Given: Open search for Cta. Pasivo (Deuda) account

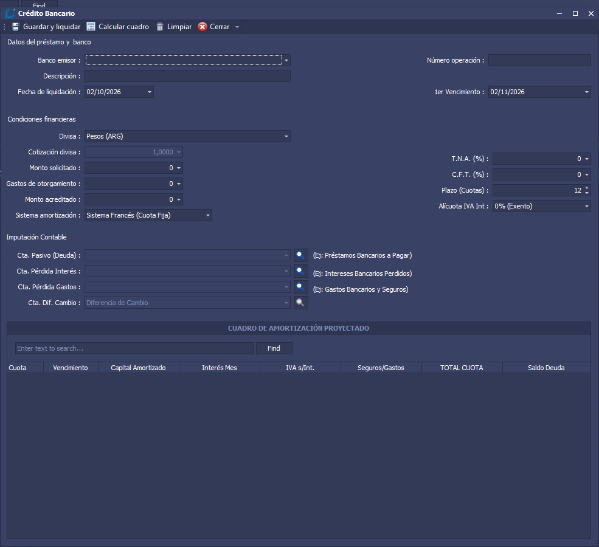Looking at the screenshot, I should click(x=300, y=255).
